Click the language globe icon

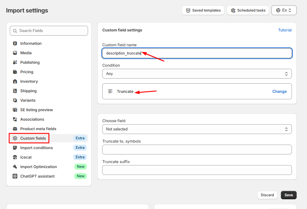coord(278,10)
